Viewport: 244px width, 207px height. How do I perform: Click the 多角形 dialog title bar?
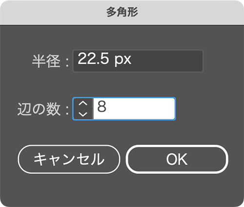pyautogui.click(x=122, y=13)
